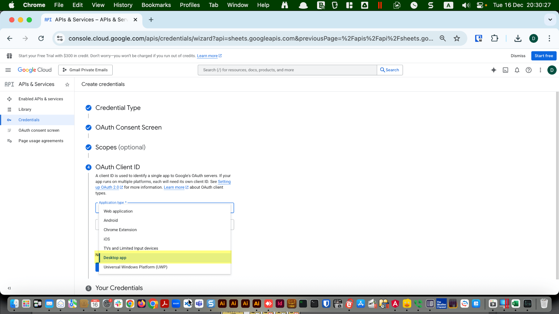Open help with the question mark icon

click(x=529, y=70)
